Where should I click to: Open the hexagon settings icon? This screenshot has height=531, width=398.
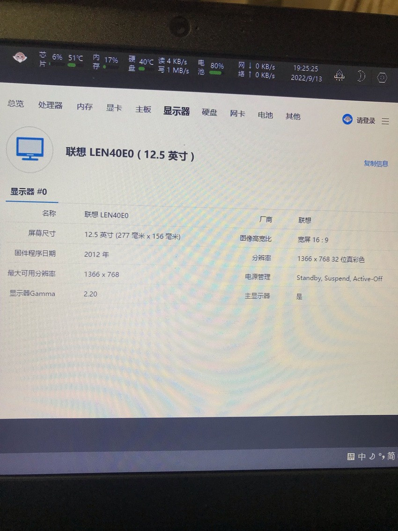click(x=382, y=78)
